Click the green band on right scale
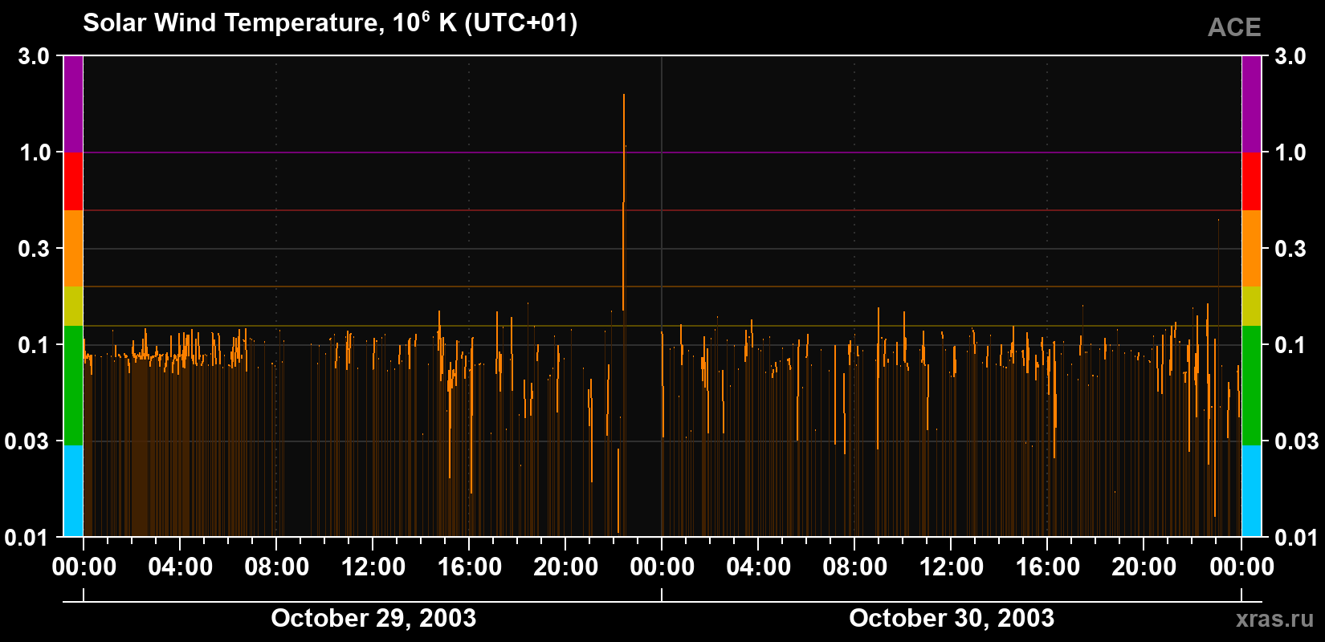The height and width of the screenshot is (642, 1325). pos(1251,385)
